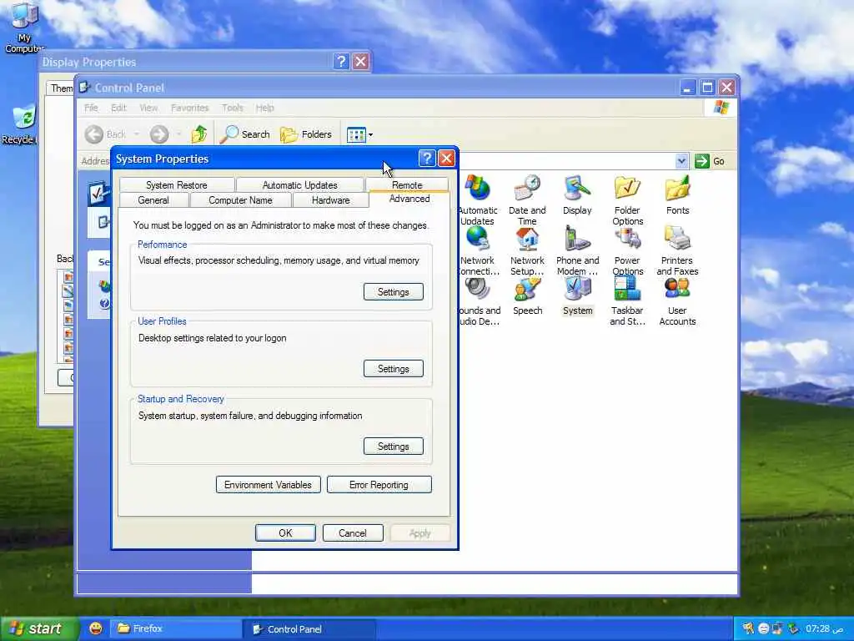The image size is (854, 641).
Task: Open the Recycle Bin desktop icon
Action: tap(22, 125)
